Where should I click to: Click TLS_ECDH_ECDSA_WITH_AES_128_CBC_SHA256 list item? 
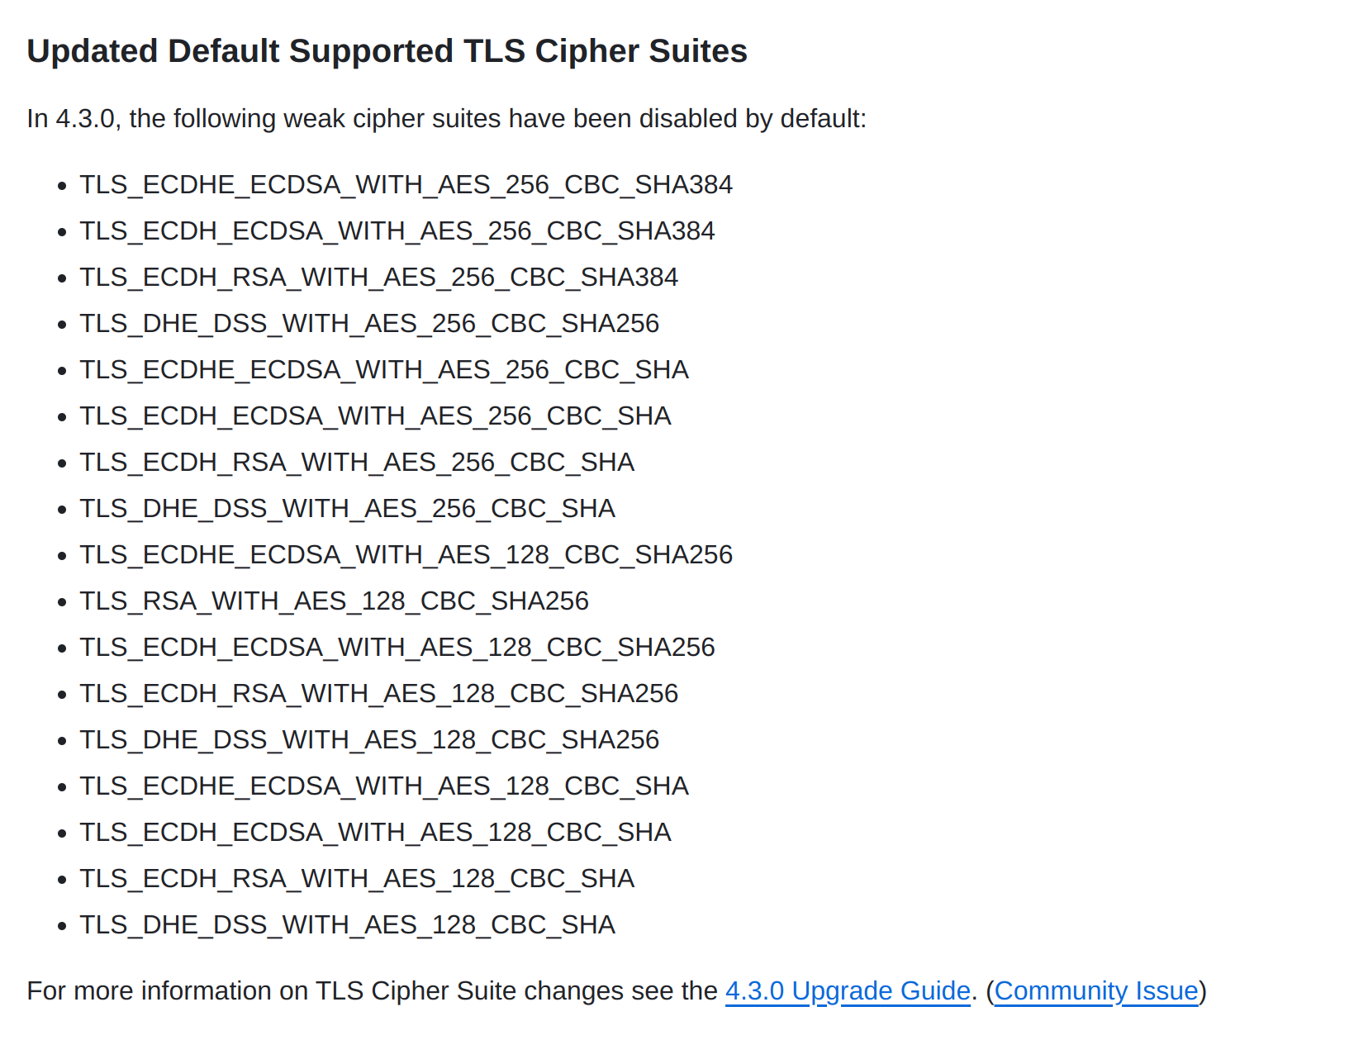pyautogui.click(x=397, y=648)
